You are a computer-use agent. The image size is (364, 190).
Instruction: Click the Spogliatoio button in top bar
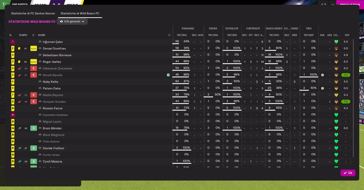[349, 5]
